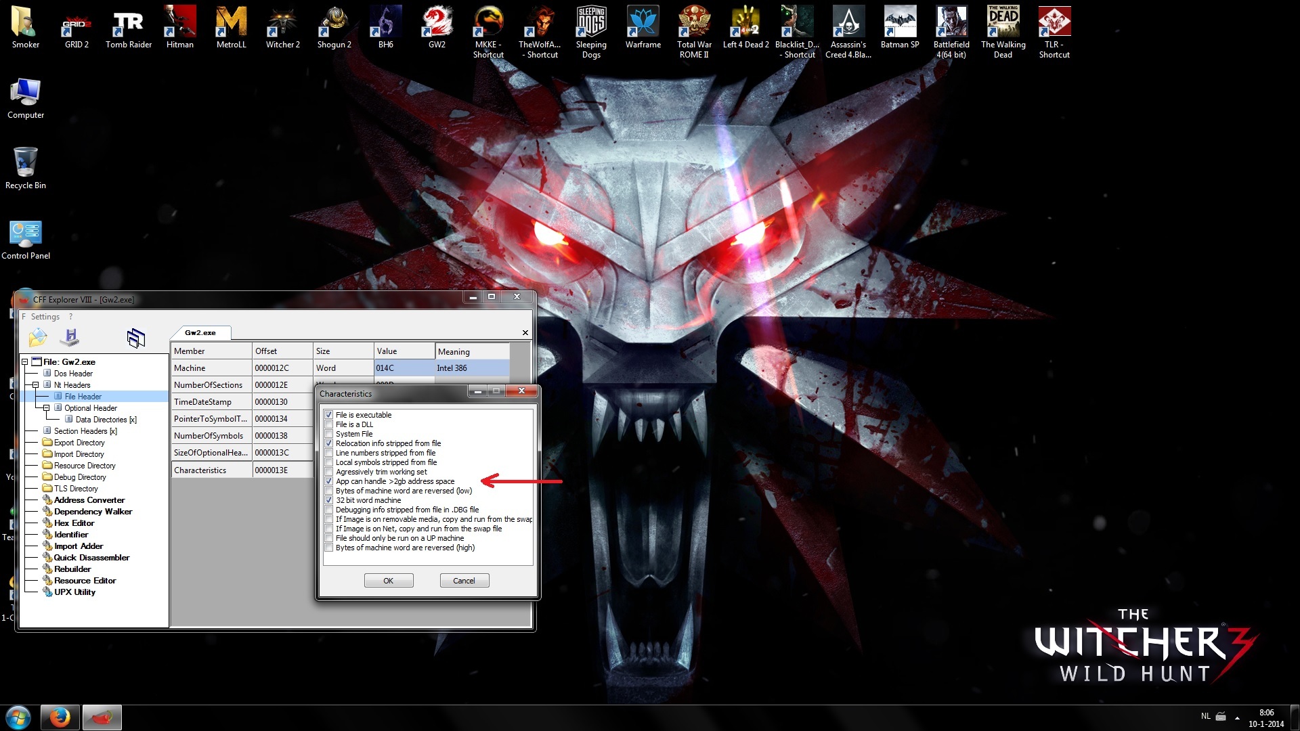Select the TLS Directory folder
The width and height of the screenshot is (1300, 731).
coord(76,489)
